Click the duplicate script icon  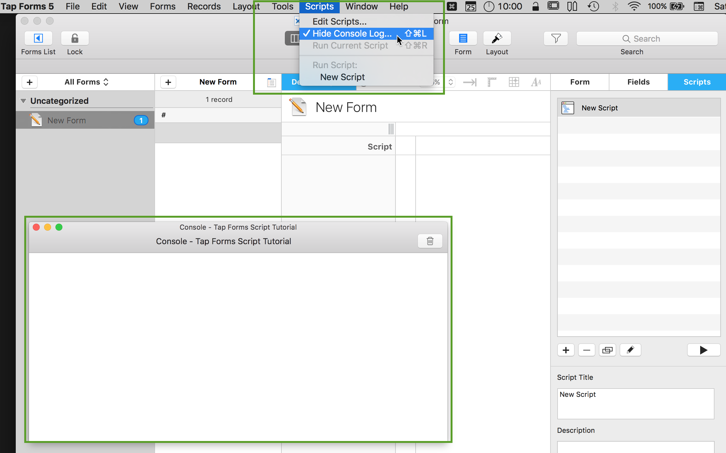608,350
